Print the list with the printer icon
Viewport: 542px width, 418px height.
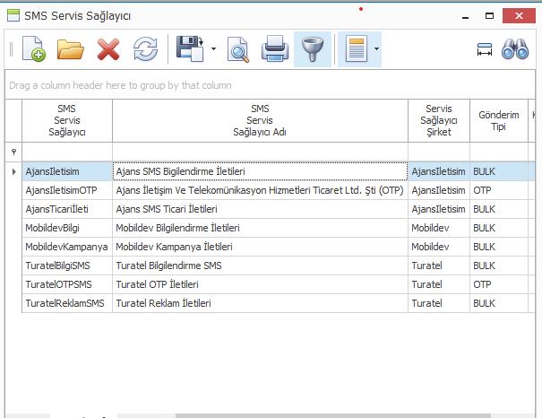(275, 49)
